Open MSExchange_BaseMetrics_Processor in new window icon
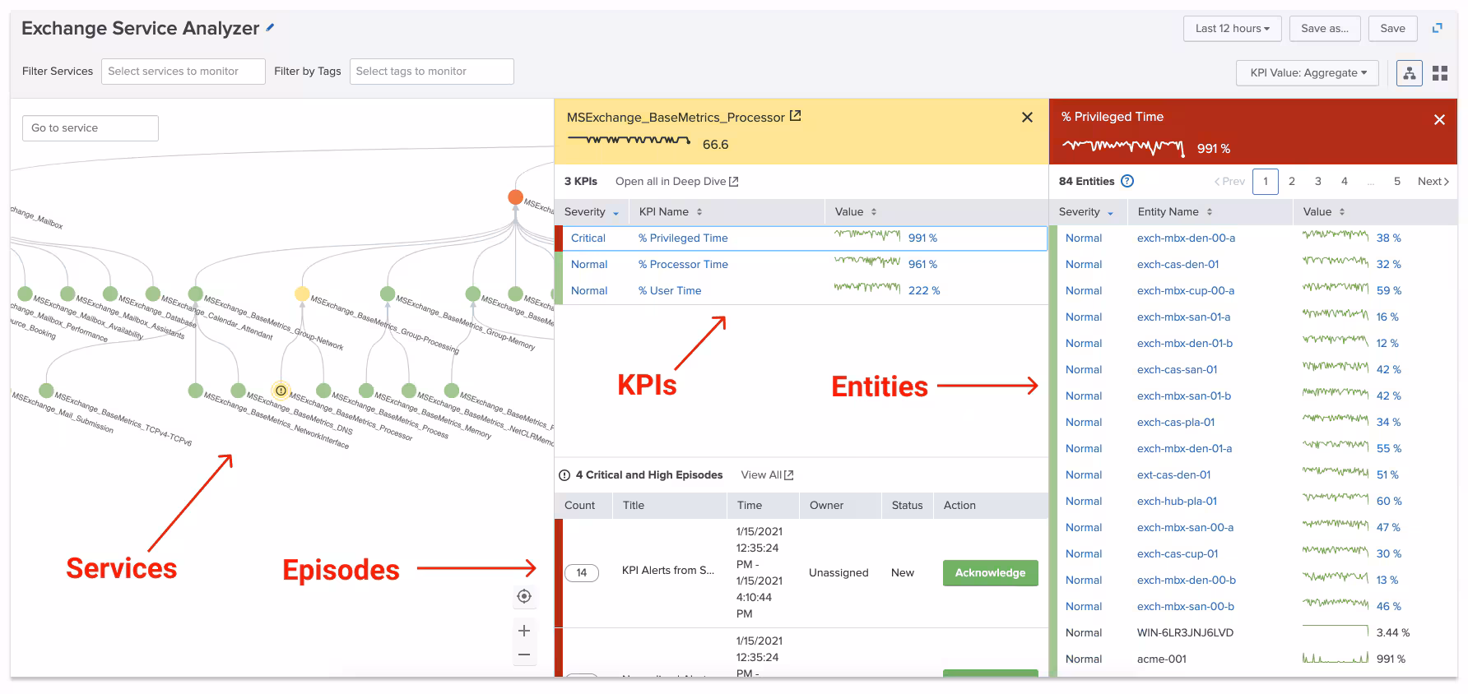Screen dimensions: 1468x694 coord(795,117)
